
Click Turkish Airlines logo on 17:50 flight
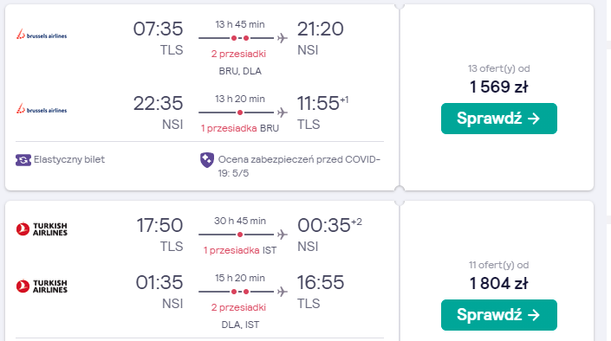[42, 229]
